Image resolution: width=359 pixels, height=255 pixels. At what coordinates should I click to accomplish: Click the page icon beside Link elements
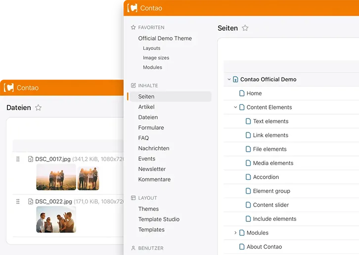(x=248, y=135)
